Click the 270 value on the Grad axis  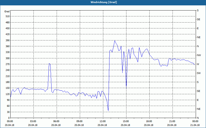pos(8,64)
